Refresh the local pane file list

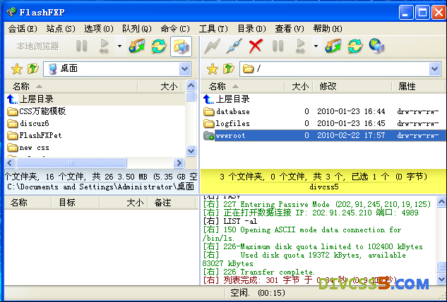pos(158,46)
